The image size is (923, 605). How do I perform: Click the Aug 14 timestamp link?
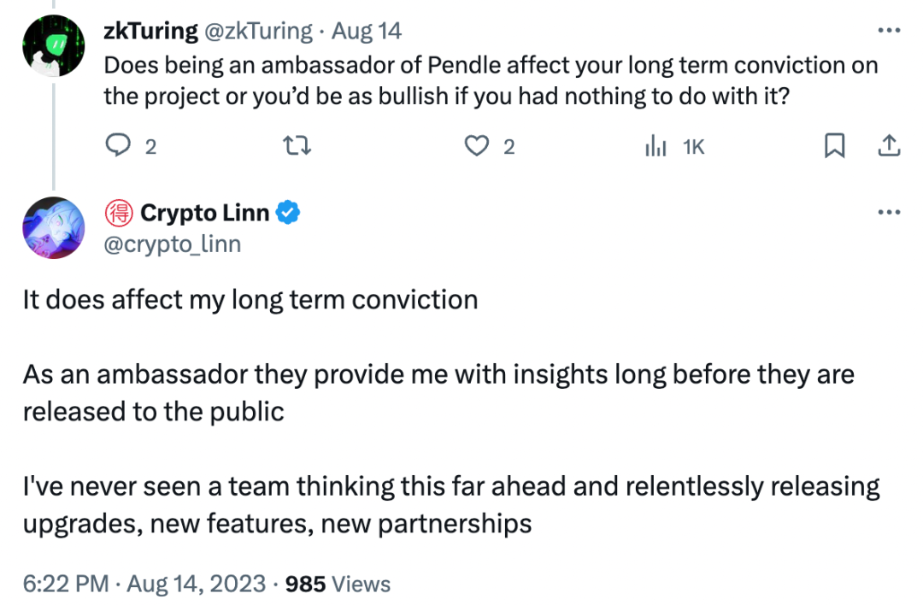(x=366, y=32)
